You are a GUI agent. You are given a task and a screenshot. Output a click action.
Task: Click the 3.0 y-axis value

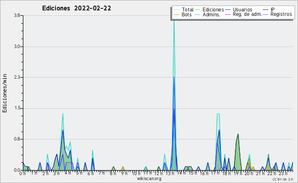coord(17,46)
